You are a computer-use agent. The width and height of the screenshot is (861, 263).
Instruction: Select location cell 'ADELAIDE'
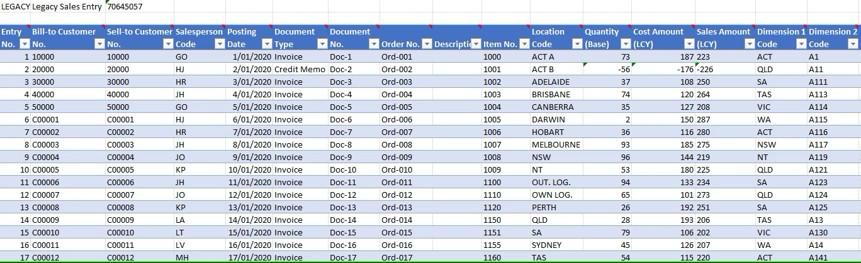tap(557, 82)
